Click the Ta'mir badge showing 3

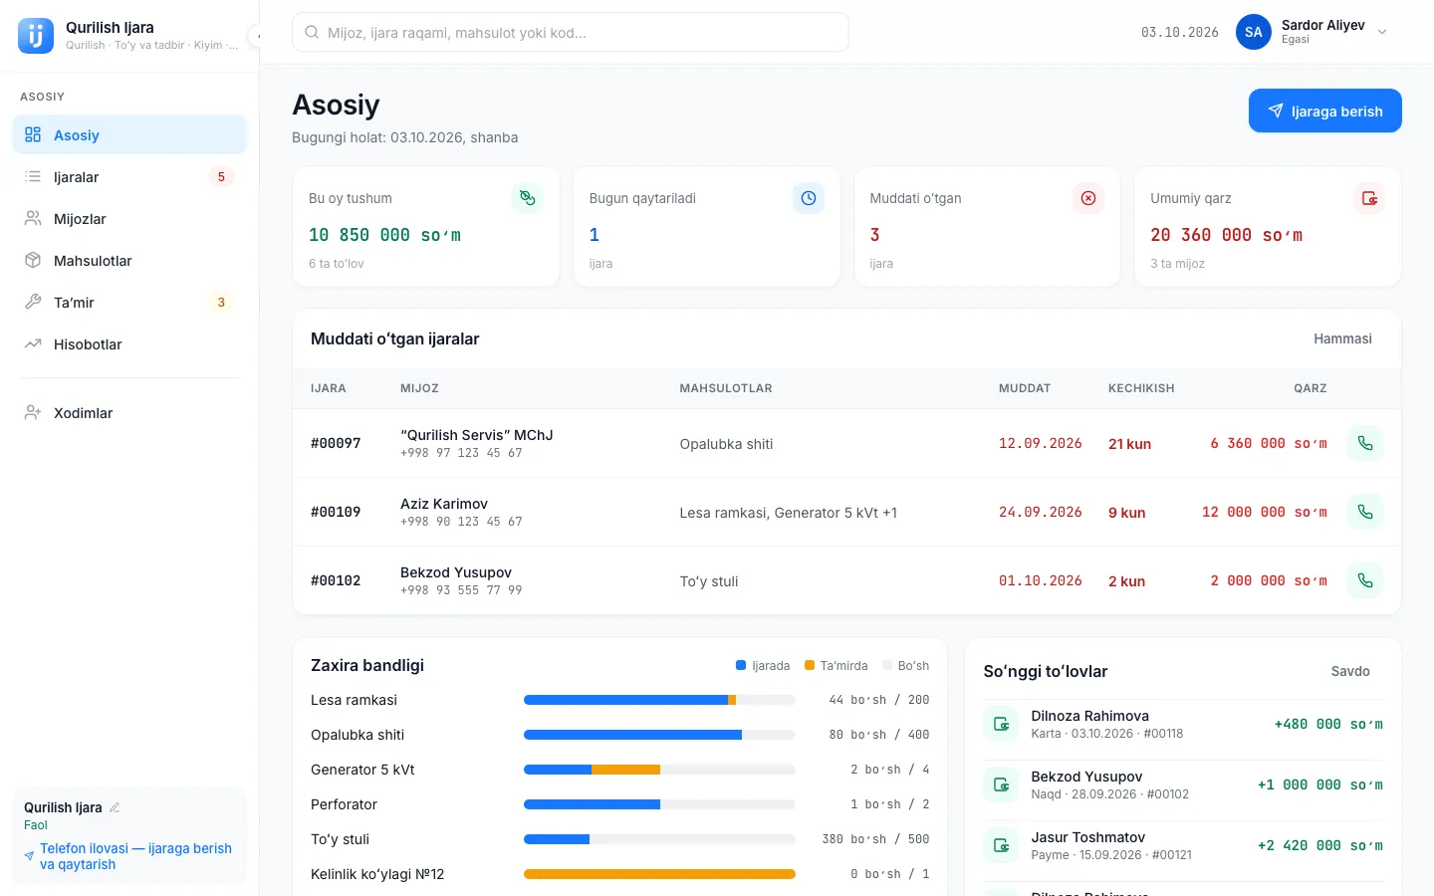221,303
